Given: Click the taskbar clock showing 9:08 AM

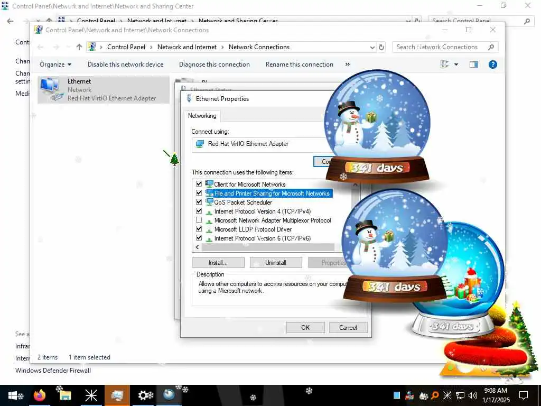Looking at the screenshot, I should coord(496,395).
